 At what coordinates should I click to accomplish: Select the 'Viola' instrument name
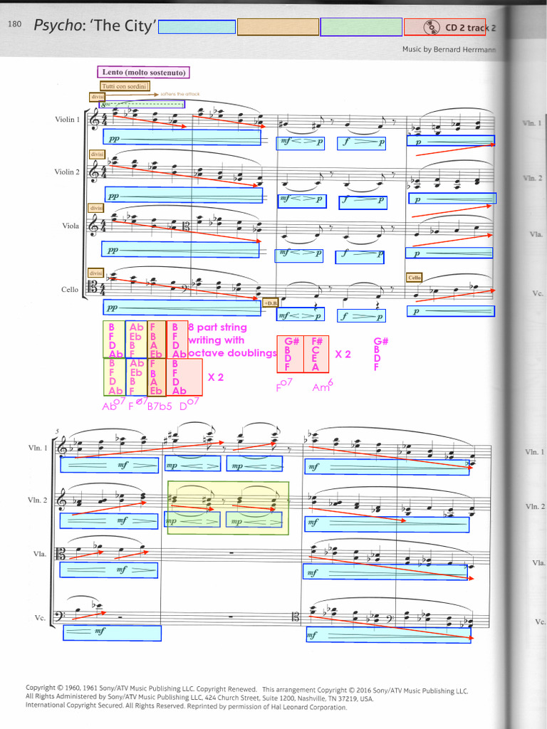point(71,226)
